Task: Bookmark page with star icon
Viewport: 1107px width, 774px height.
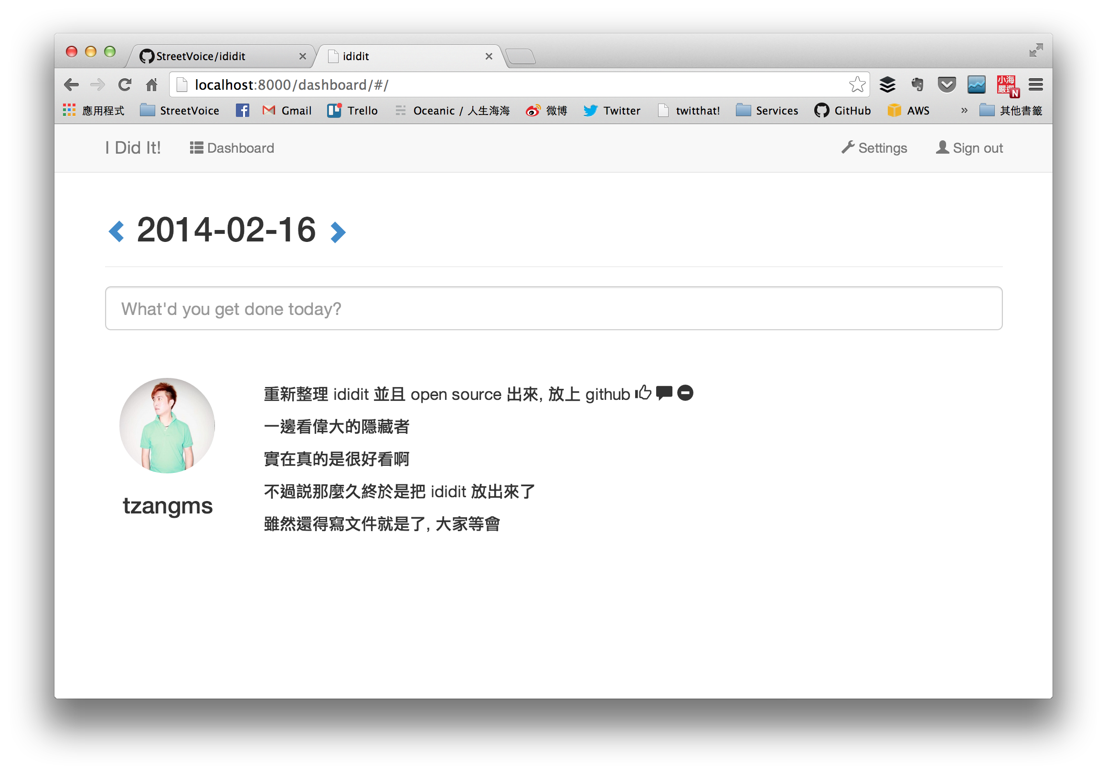Action: 857,85
